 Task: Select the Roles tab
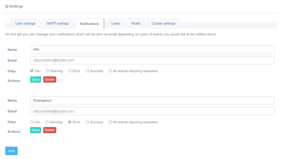click(136, 24)
